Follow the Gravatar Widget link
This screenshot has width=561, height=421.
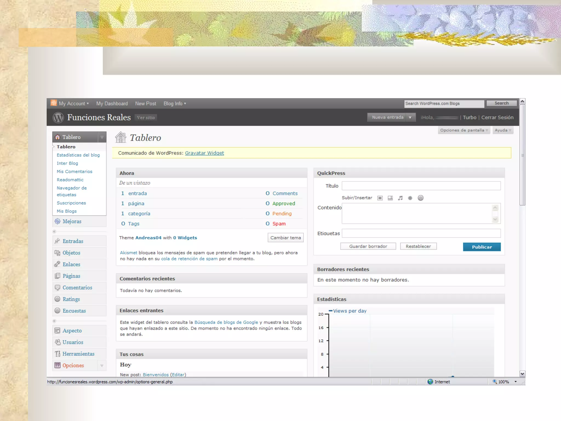[x=204, y=153]
